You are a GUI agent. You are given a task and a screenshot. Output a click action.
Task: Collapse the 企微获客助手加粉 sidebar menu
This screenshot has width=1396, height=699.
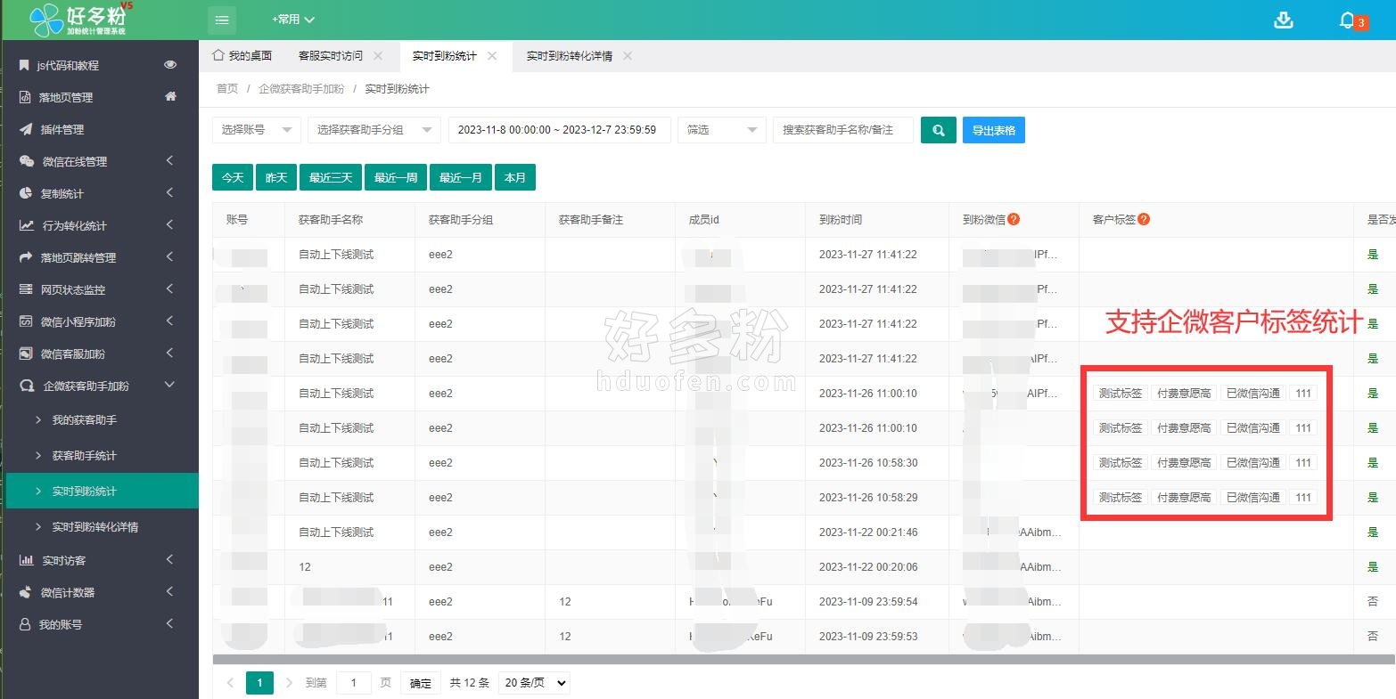[169, 385]
